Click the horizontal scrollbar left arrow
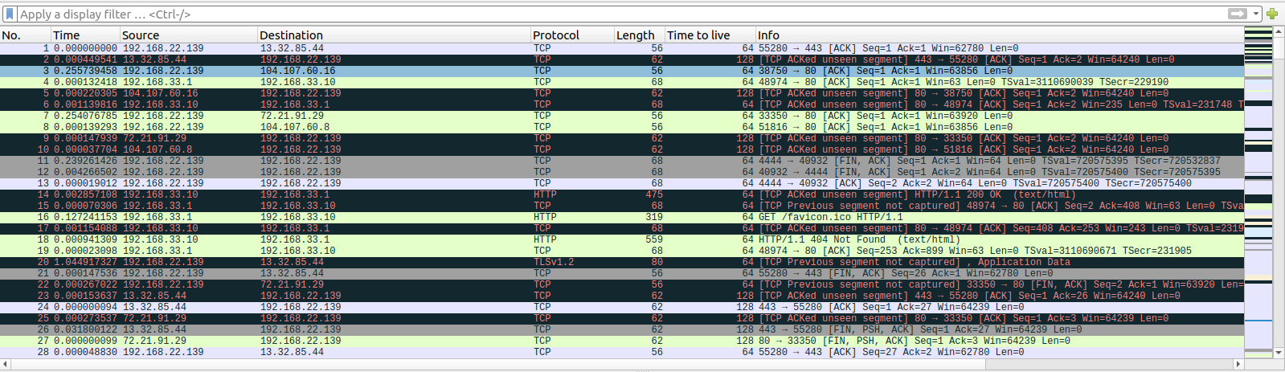 click(5, 364)
